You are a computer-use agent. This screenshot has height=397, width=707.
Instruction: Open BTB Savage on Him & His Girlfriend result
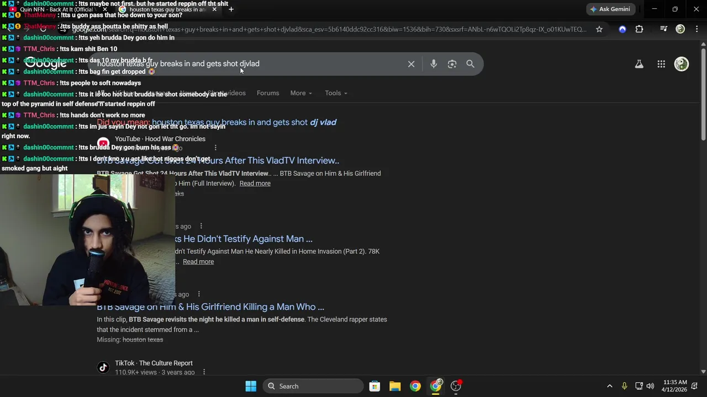tap(210, 307)
